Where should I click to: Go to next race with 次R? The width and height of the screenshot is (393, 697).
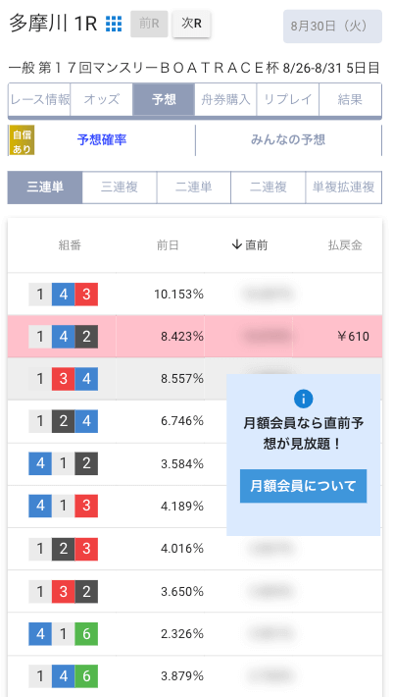click(192, 24)
